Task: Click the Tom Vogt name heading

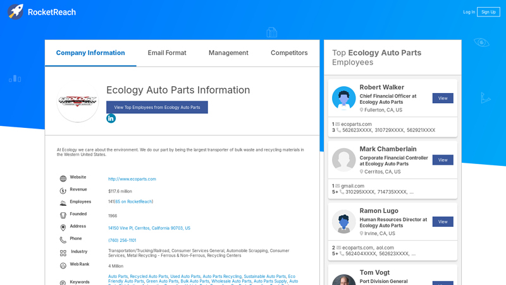Action: pyautogui.click(x=374, y=272)
